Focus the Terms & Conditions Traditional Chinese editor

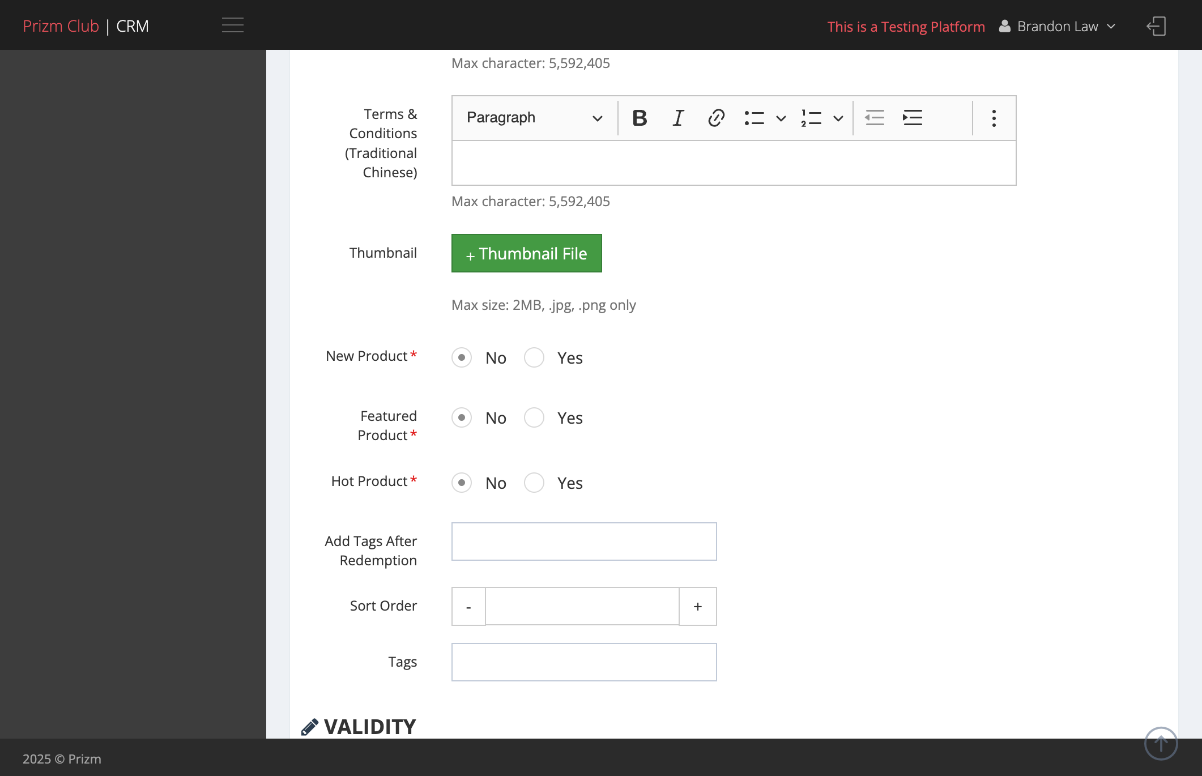click(734, 163)
